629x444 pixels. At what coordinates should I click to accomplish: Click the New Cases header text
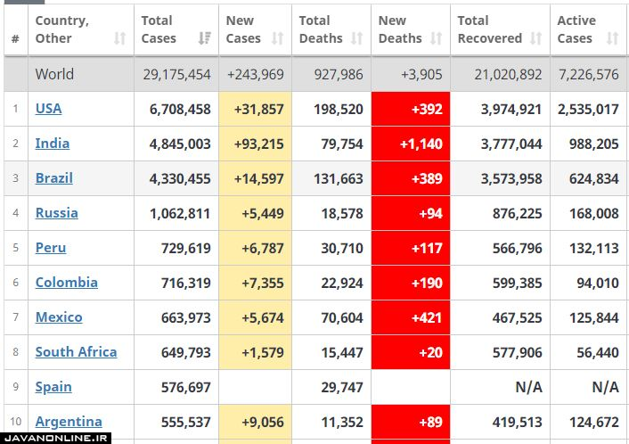point(243,29)
